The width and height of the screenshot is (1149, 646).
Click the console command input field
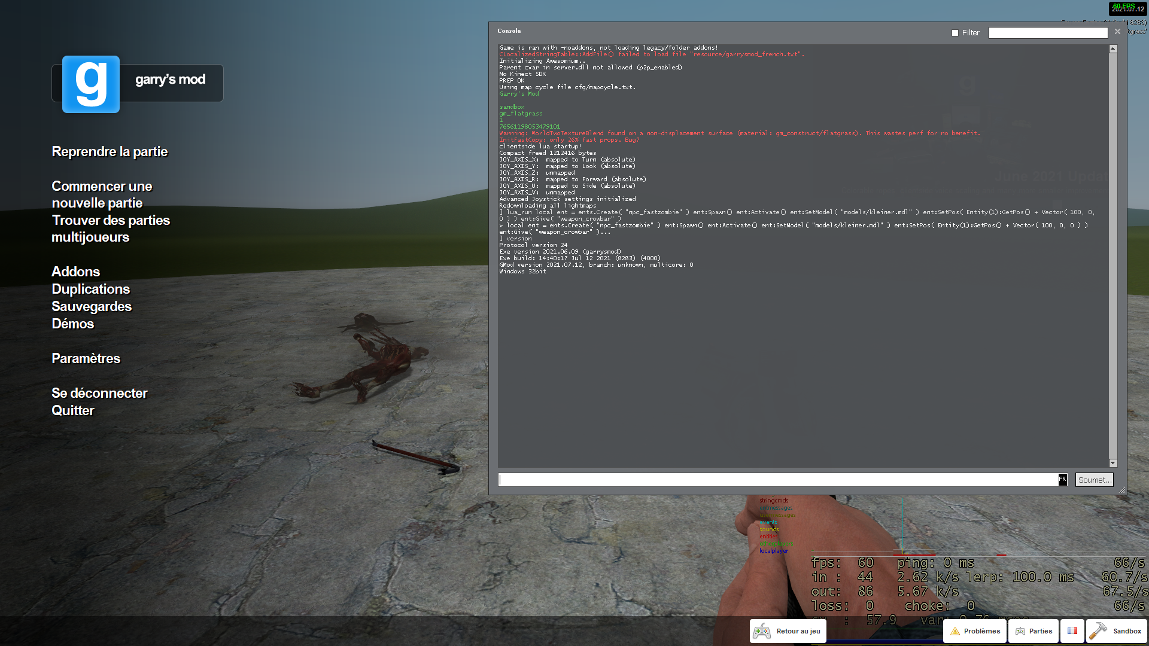tap(779, 480)
